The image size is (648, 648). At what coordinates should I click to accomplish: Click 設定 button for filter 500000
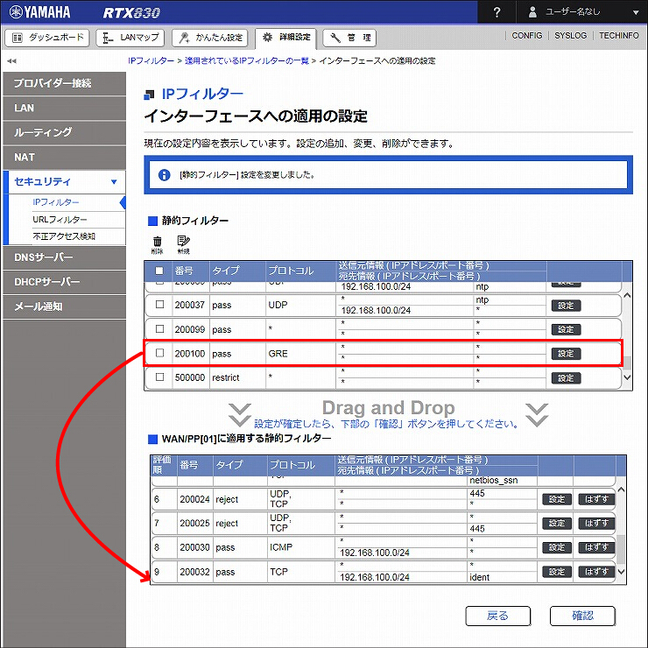click(567, 378)
